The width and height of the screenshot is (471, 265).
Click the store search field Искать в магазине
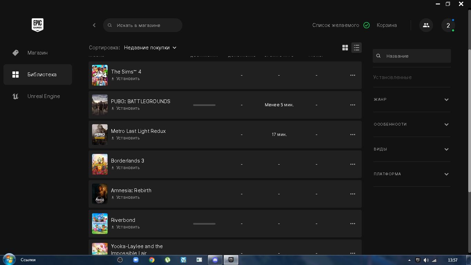click(x=143, y=25)
